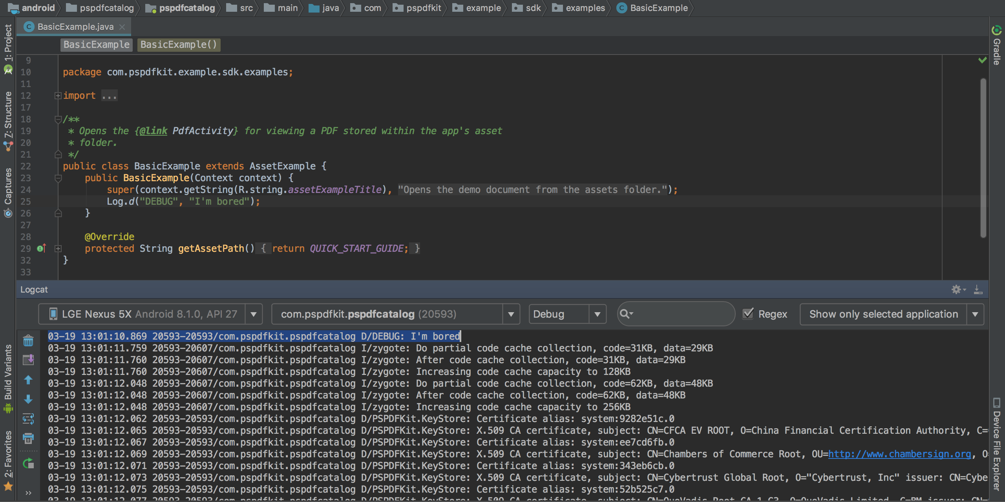This screenshot has height=502, width=1005.
Task: Enable the Regex search option
Action: [748, 314]
